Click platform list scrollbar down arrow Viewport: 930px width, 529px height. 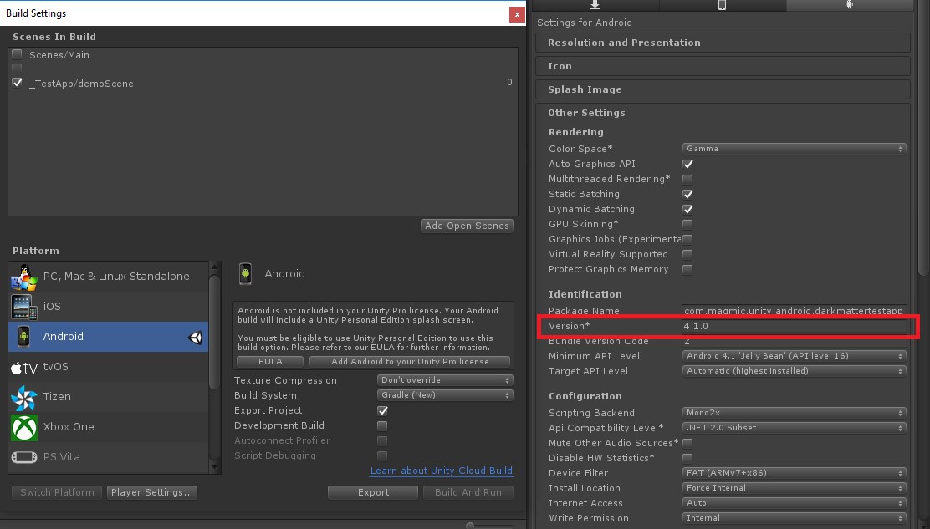point(215,468)
